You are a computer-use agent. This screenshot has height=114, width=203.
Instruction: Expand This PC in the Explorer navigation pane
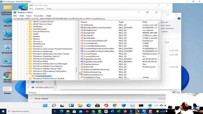pos(28,82)
